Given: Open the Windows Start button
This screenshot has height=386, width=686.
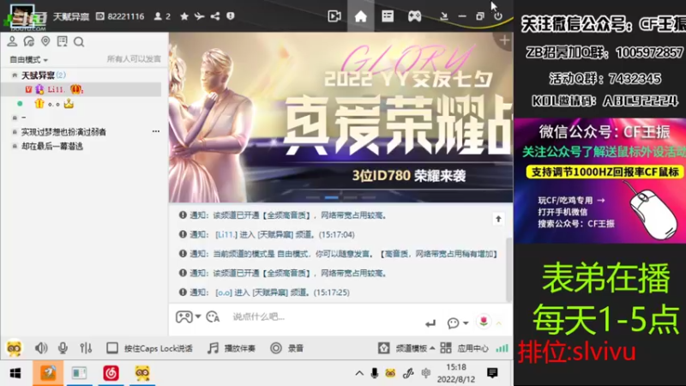Looking at the screenshot, I should [15, 373].
